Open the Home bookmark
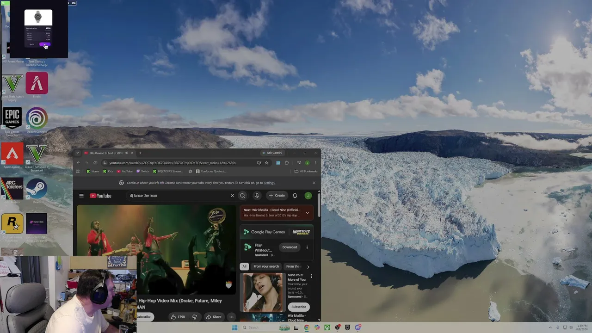The width and height of the screenshot is (592, 333). (93, 172)
